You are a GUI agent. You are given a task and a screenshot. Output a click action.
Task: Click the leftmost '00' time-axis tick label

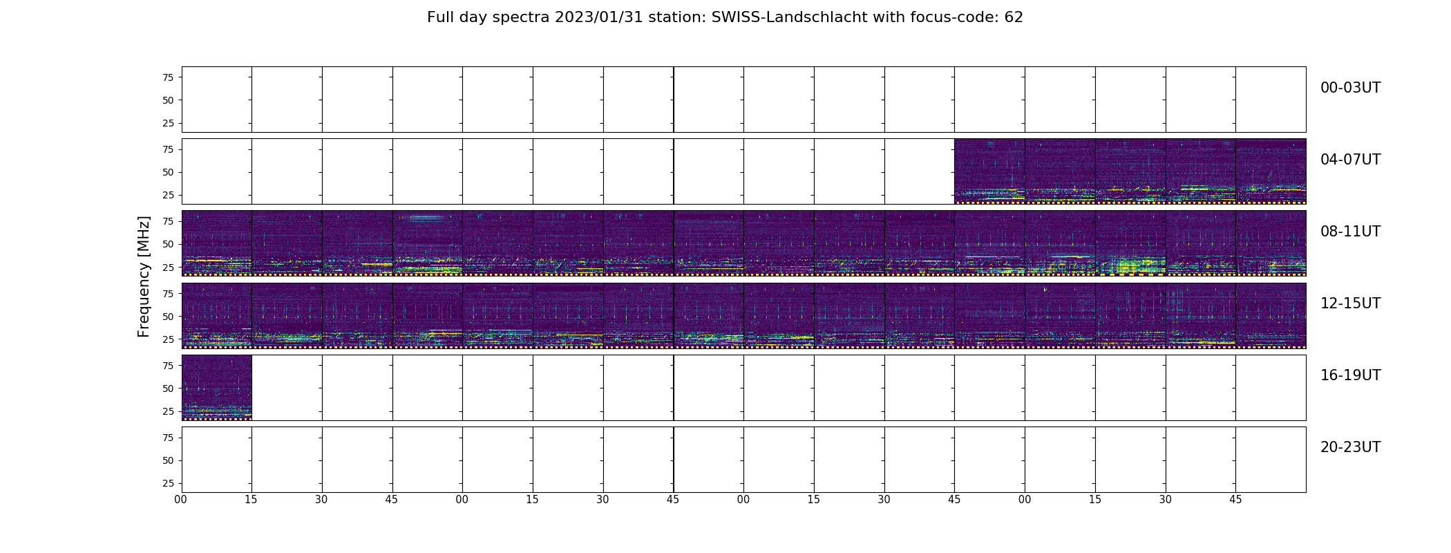[x=181, y=500]
